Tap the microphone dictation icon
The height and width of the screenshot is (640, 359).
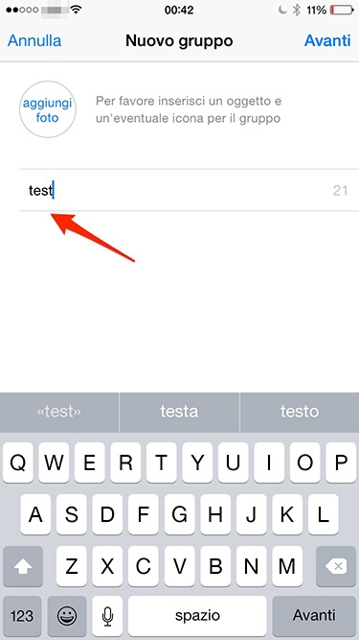(107, 616)
